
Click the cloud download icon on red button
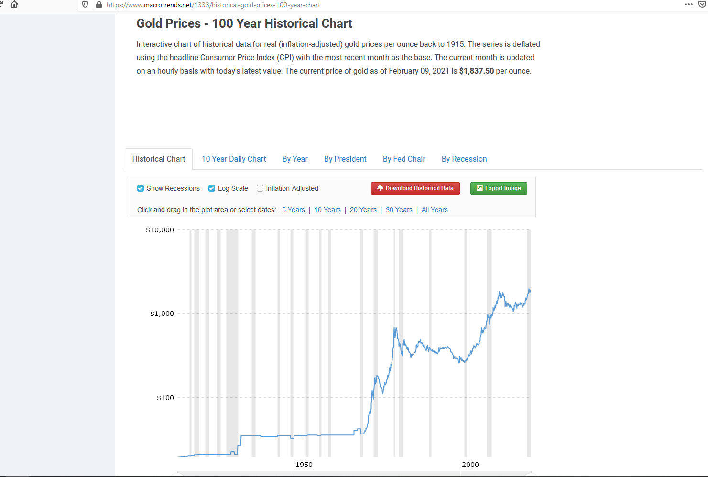coord(380,188)
